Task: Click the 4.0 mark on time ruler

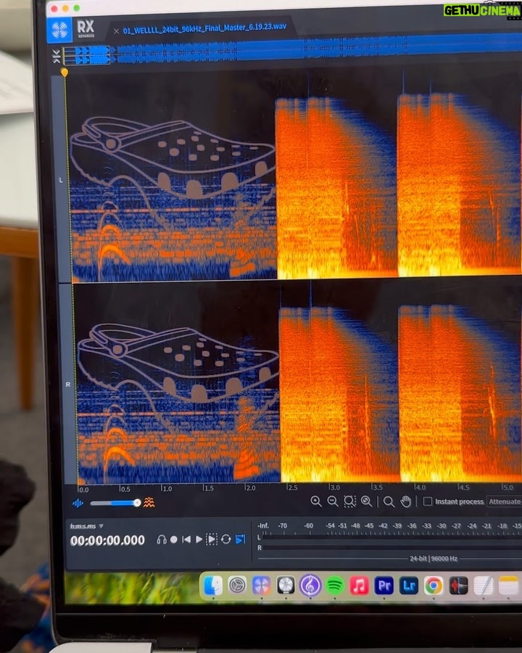Action: point(420,487)
